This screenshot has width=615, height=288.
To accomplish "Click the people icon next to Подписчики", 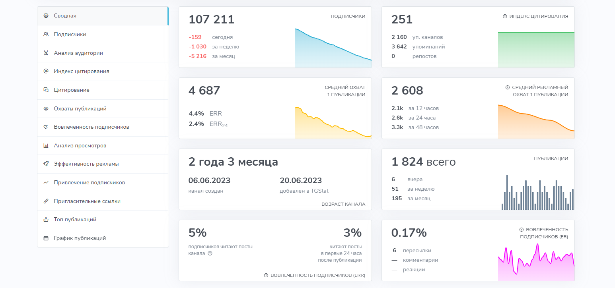I will point(47,34).
